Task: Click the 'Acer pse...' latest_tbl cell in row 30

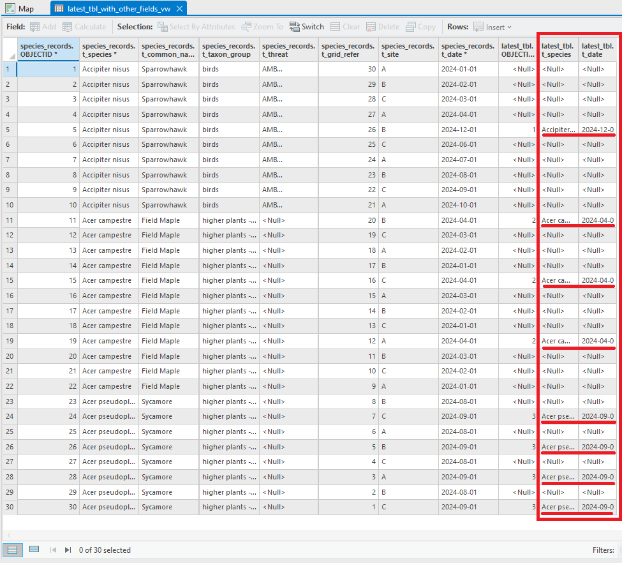Action: click(558, 507)
